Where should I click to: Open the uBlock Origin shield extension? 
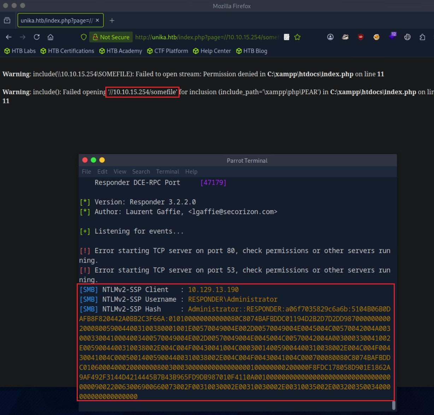point(360,37)
